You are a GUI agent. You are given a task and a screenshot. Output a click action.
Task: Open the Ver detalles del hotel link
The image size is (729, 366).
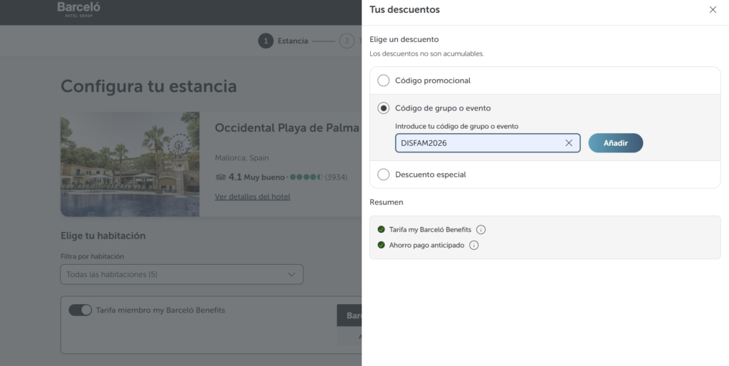253,197
